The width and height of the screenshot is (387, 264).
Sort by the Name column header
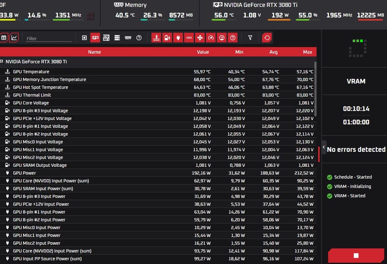94,52
